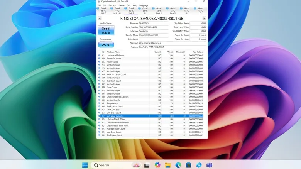
Task: Click the status dot beside row 0C Power Cycles
Action: coord(99,62)
